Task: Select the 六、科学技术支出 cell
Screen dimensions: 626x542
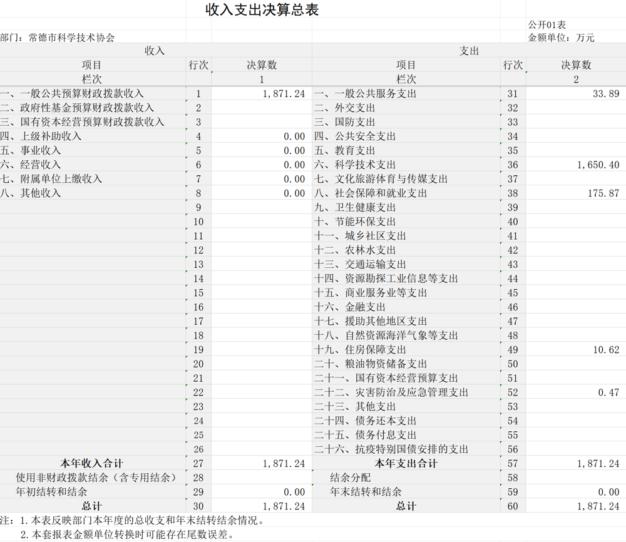Action: tap(406, 165)
